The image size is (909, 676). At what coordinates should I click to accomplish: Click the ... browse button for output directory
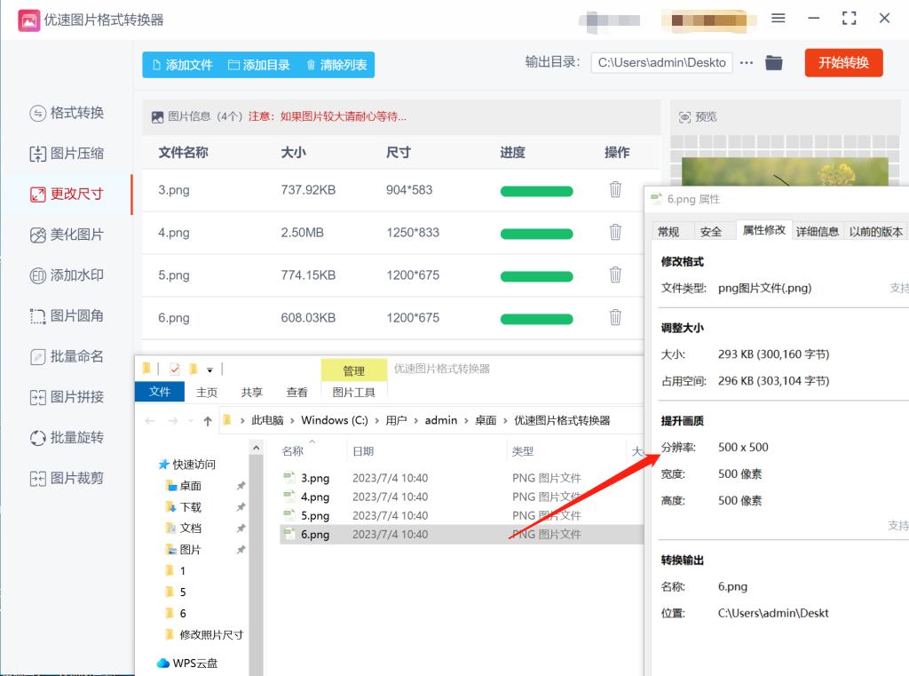click(x=747, y=62)
